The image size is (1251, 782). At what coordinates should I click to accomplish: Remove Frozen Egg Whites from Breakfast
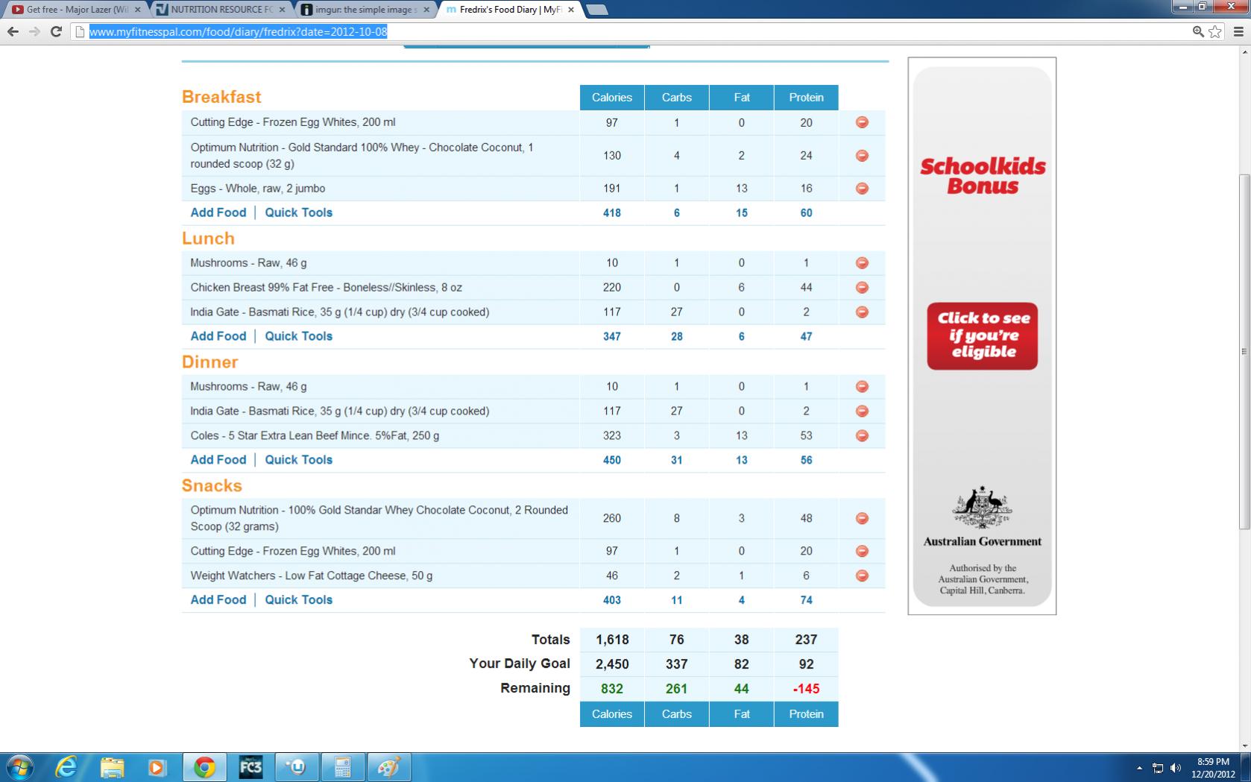pyautogui.click(x=862, y=122)
